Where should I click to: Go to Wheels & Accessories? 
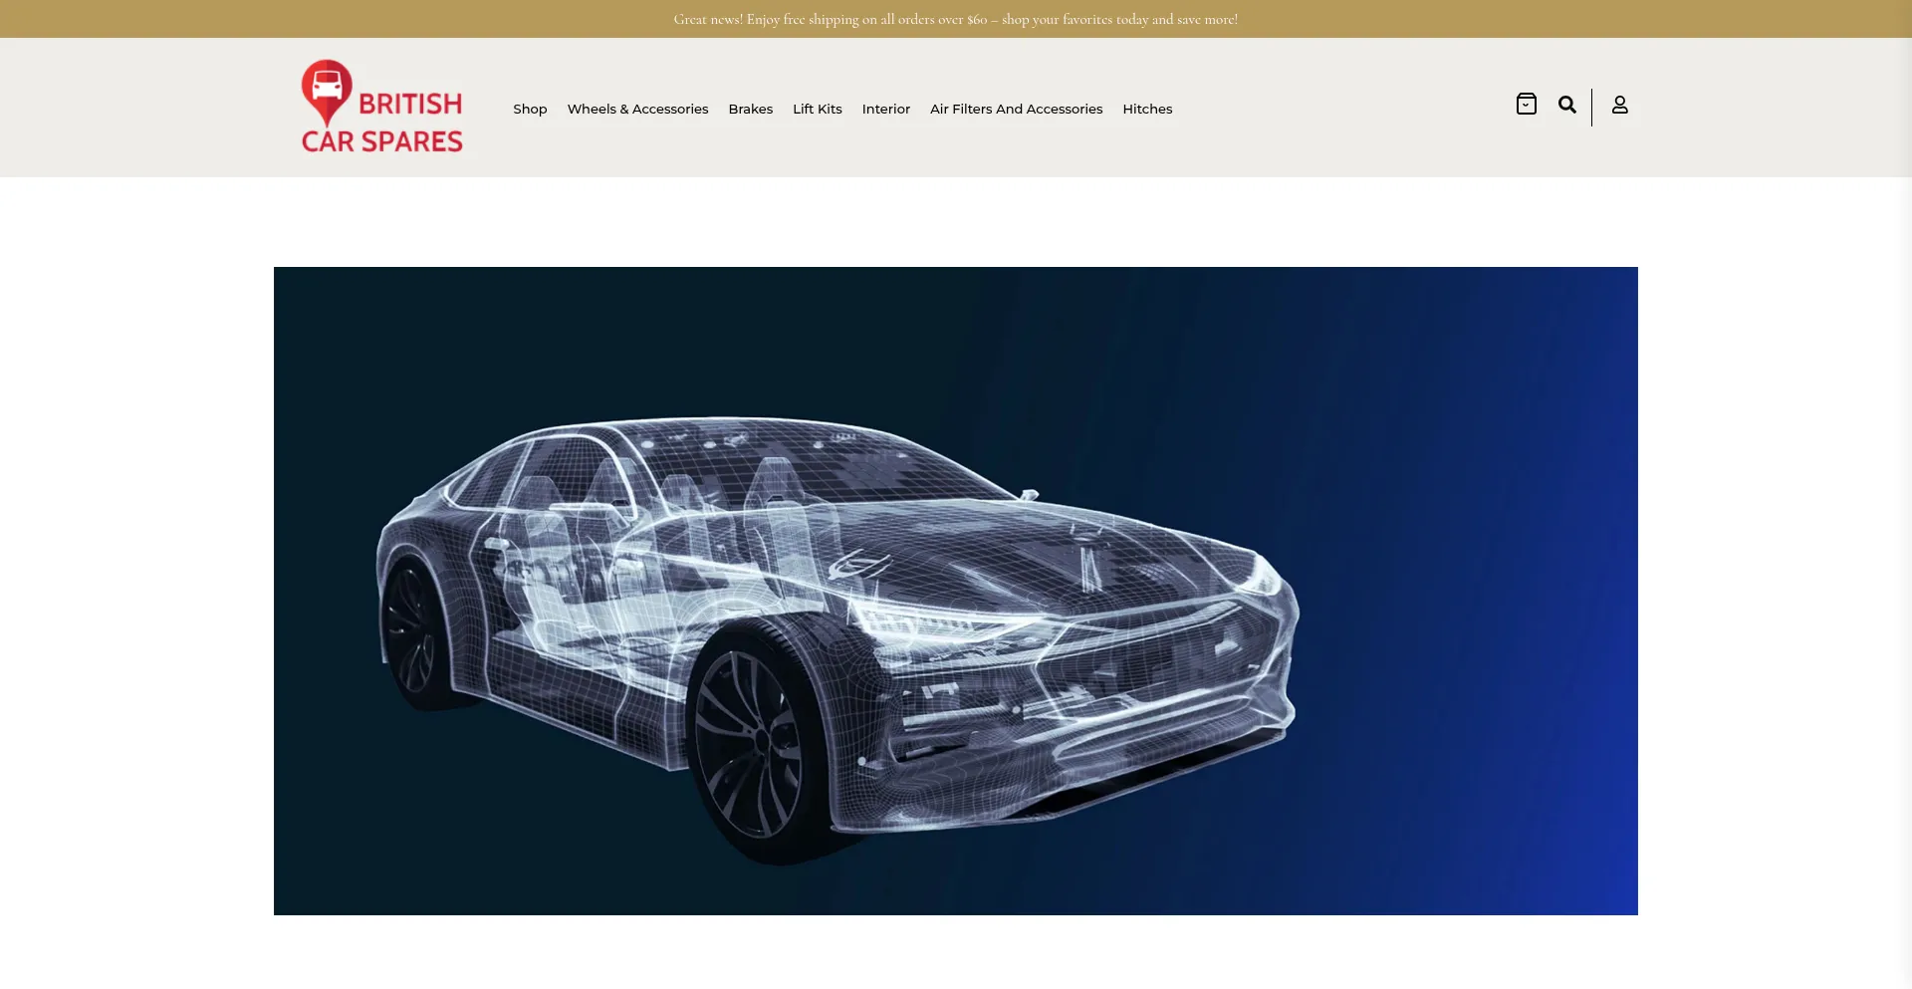point(637,109)
